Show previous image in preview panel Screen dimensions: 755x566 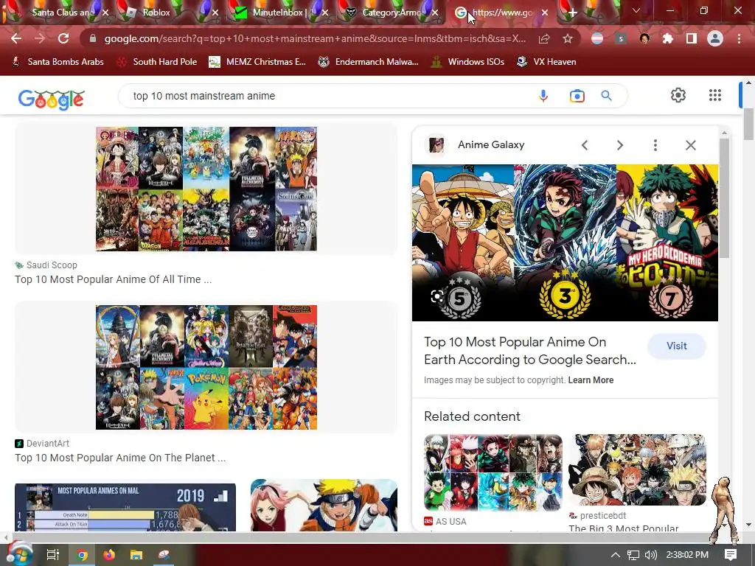click(585, 145)
